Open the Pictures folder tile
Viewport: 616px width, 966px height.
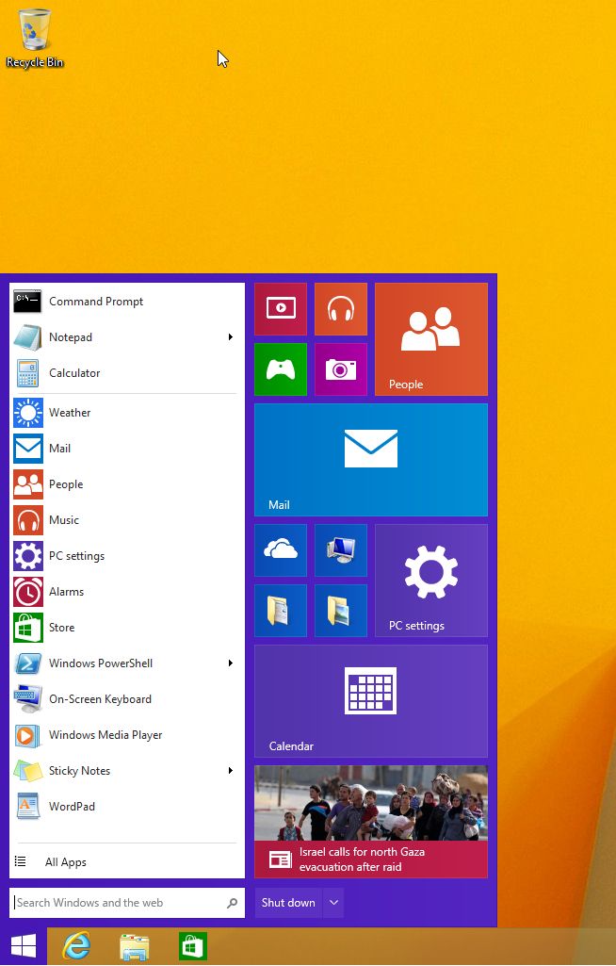click(341, 611)
